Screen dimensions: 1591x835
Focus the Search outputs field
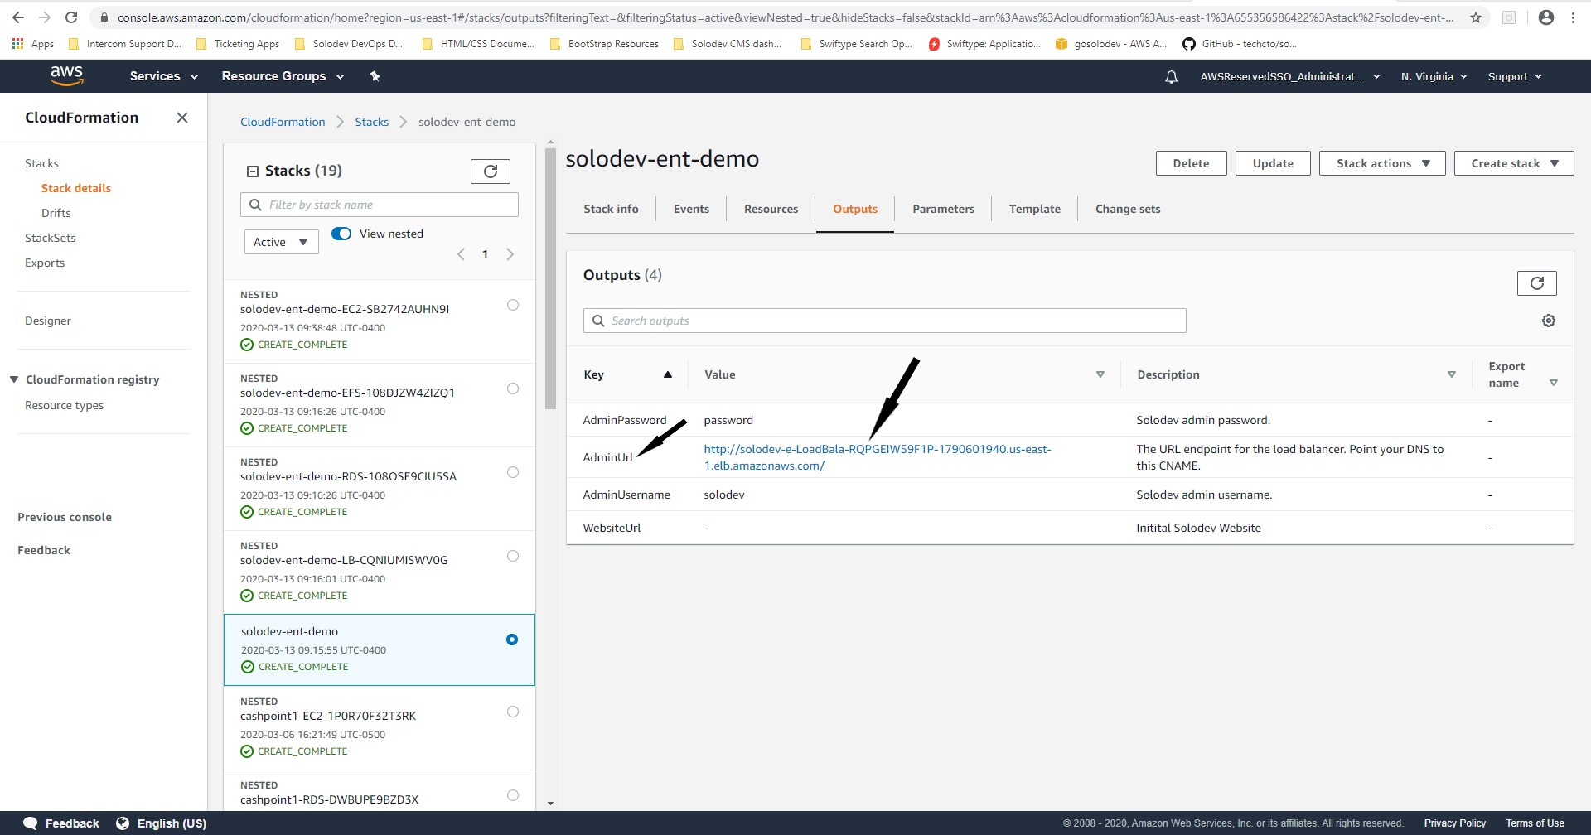(x=884, y=321)
